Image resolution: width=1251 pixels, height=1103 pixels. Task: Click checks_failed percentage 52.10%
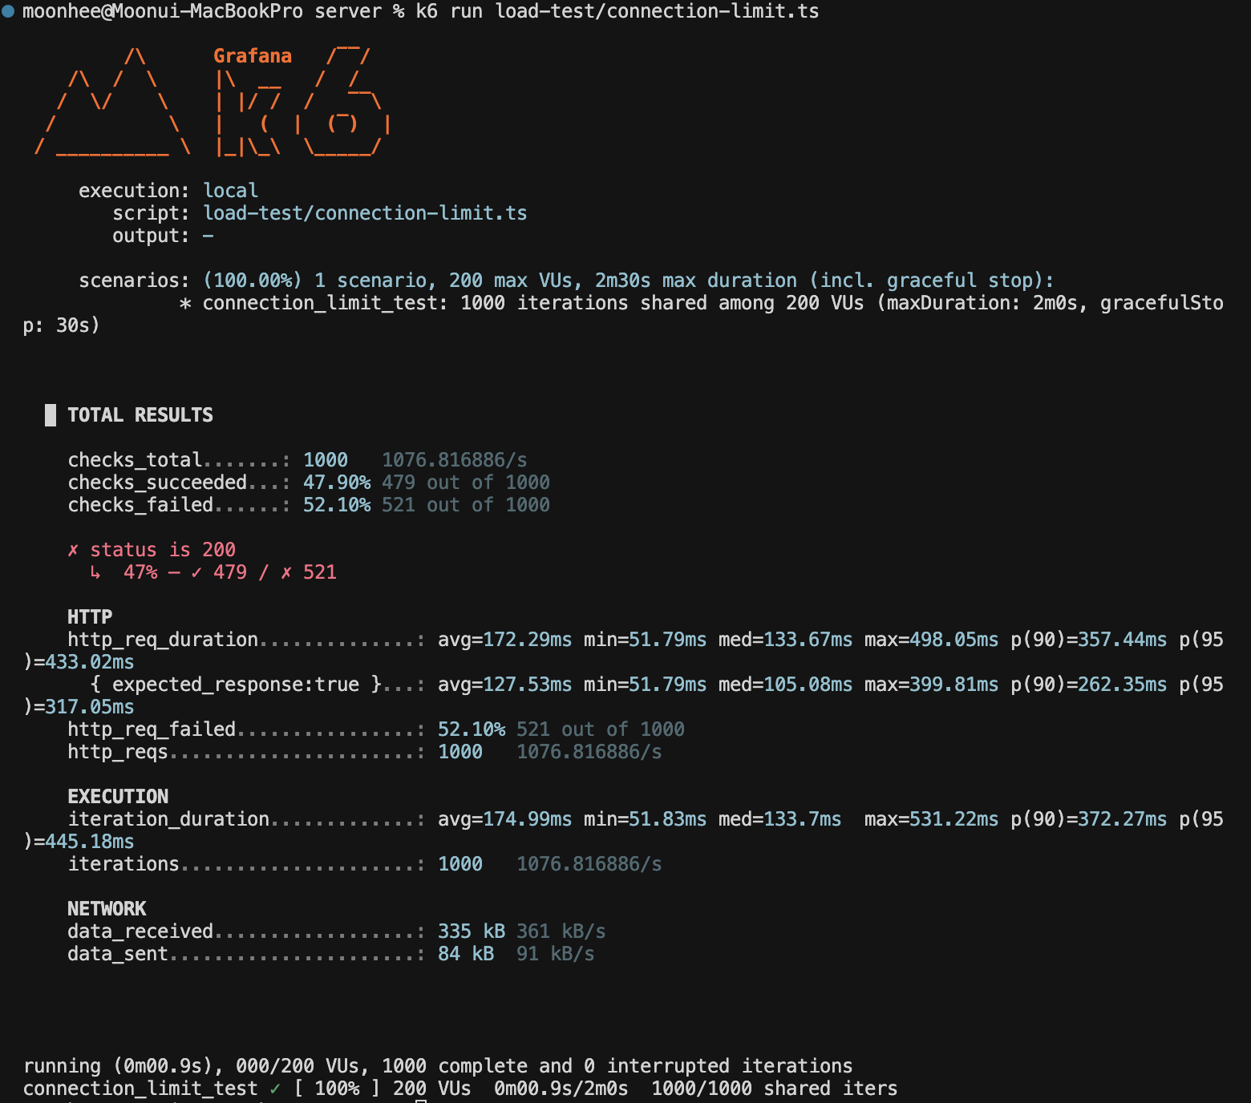[337, 505]
